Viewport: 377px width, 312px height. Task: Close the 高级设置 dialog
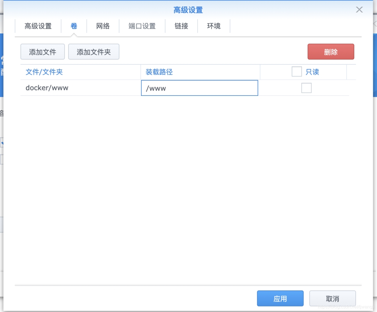pos(359,10)
